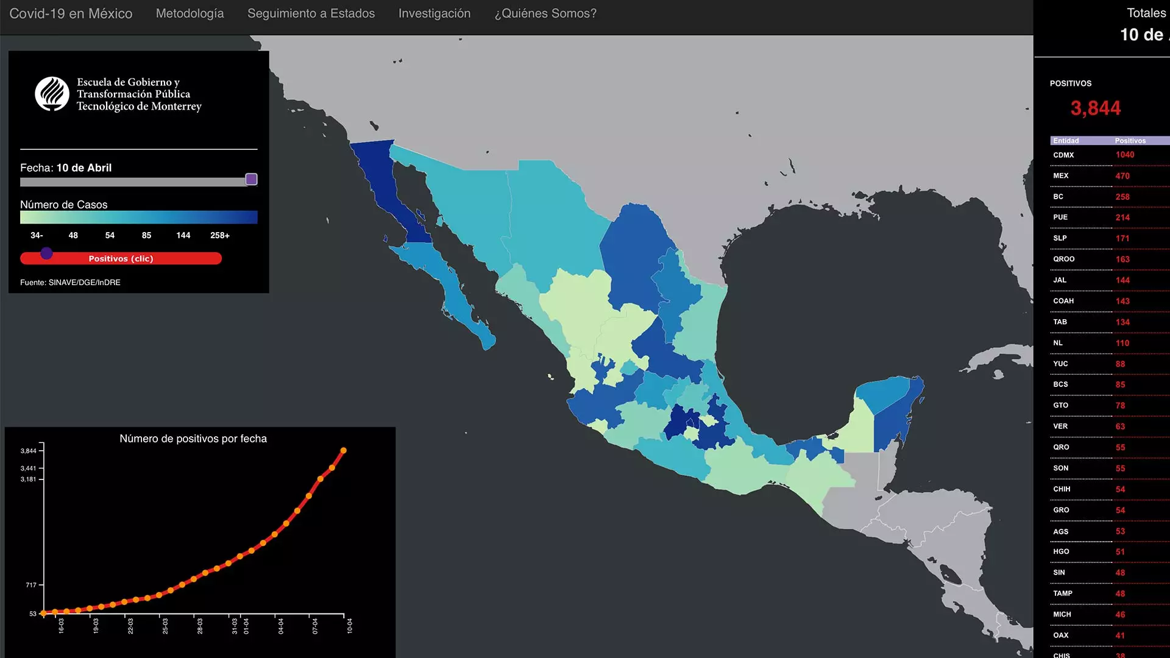Viewport: 1170px width, 658px height.
Task: Click the 10-04 date label on chart axis
Action: (350, 626)
